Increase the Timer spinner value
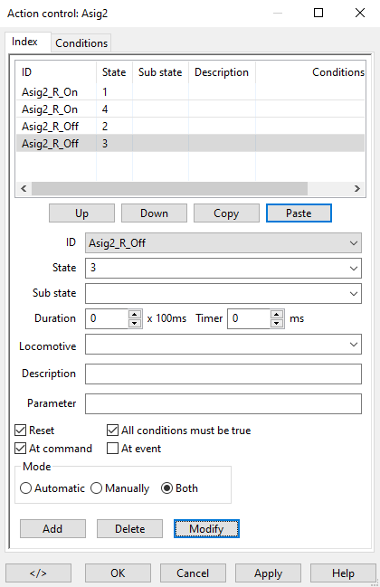The height and width of the screenshot is (587, 380). click(x=277, y=314)
